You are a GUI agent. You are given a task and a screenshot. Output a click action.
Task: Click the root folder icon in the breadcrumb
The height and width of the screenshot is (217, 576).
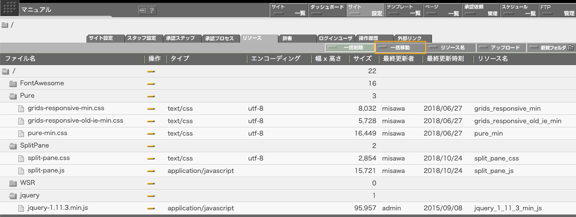click(5, 25)
